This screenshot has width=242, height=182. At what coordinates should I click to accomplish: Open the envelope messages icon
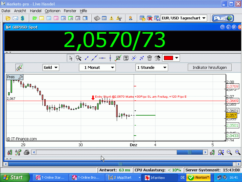click(x=15, y=18)
